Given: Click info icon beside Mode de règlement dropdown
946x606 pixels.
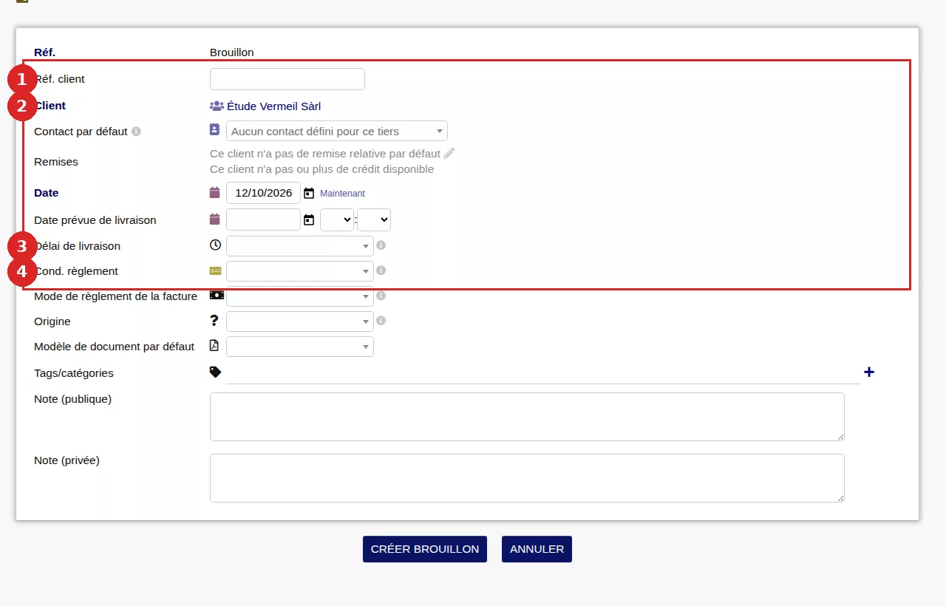Looking at the screenshot, I should pyautogui.click(x=381, y=296).
